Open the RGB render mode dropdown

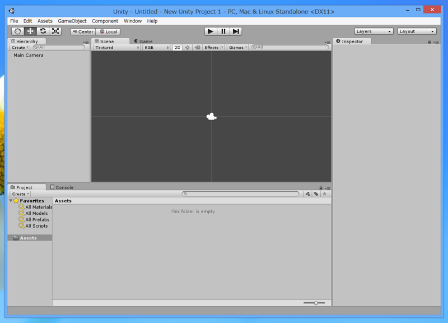(x=157, y=48)
